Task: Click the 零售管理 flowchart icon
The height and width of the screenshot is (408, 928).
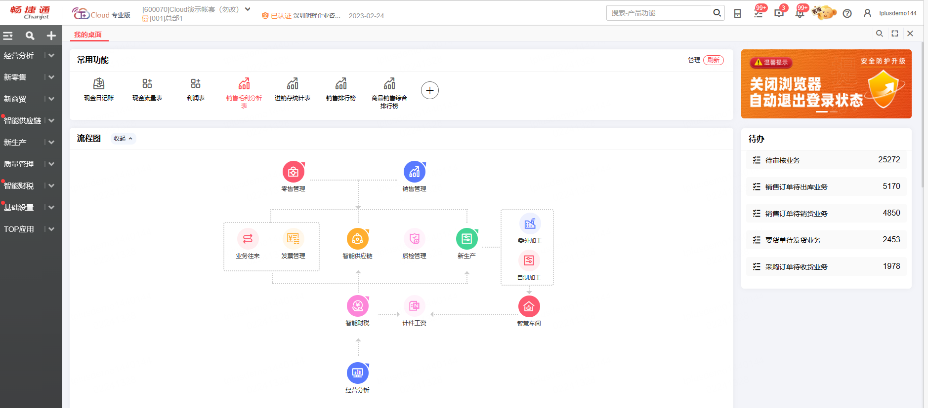Action: [x=293, y=172]
